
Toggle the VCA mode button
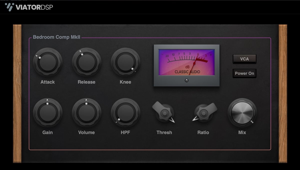244,59
